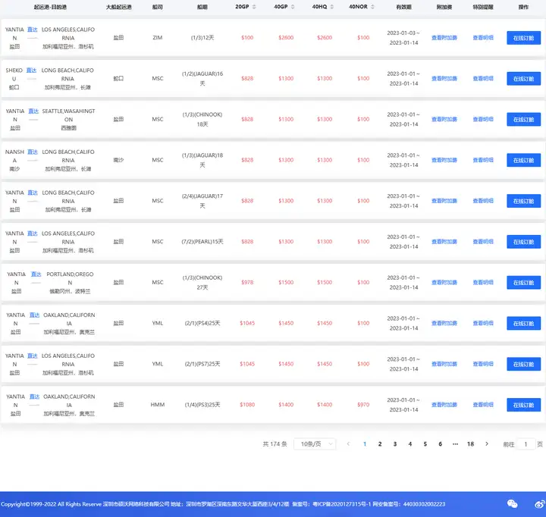Select page 5 in pagination

pyautogui.click(x=425, y=444)
